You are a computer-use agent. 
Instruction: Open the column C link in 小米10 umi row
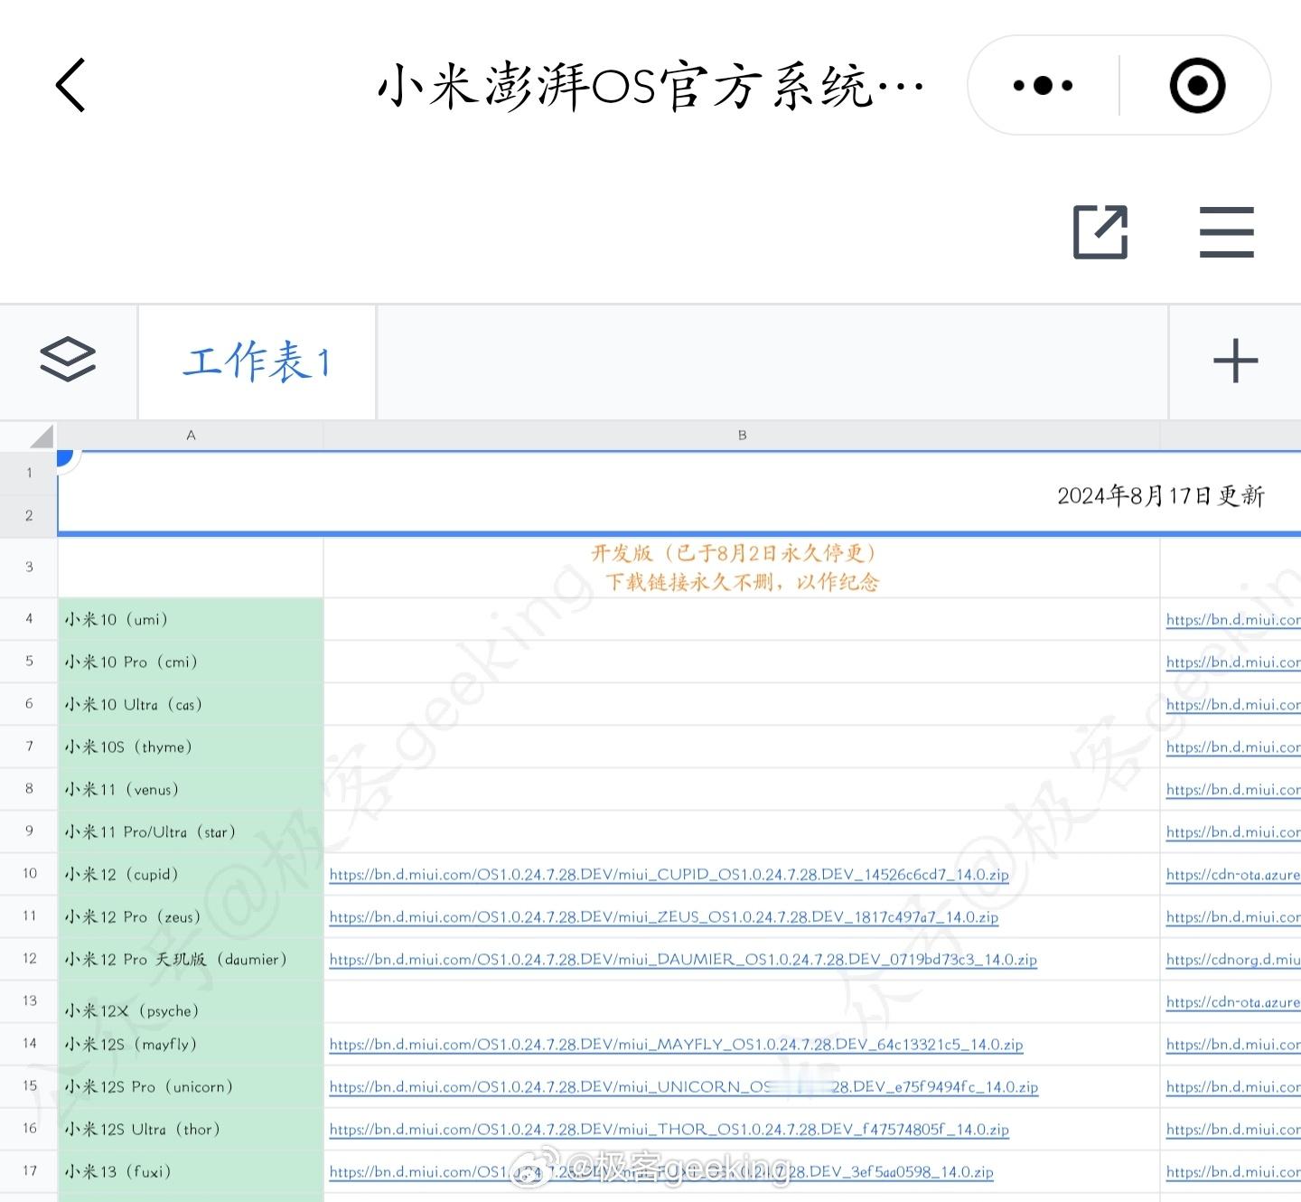(x=1233, y=620)
